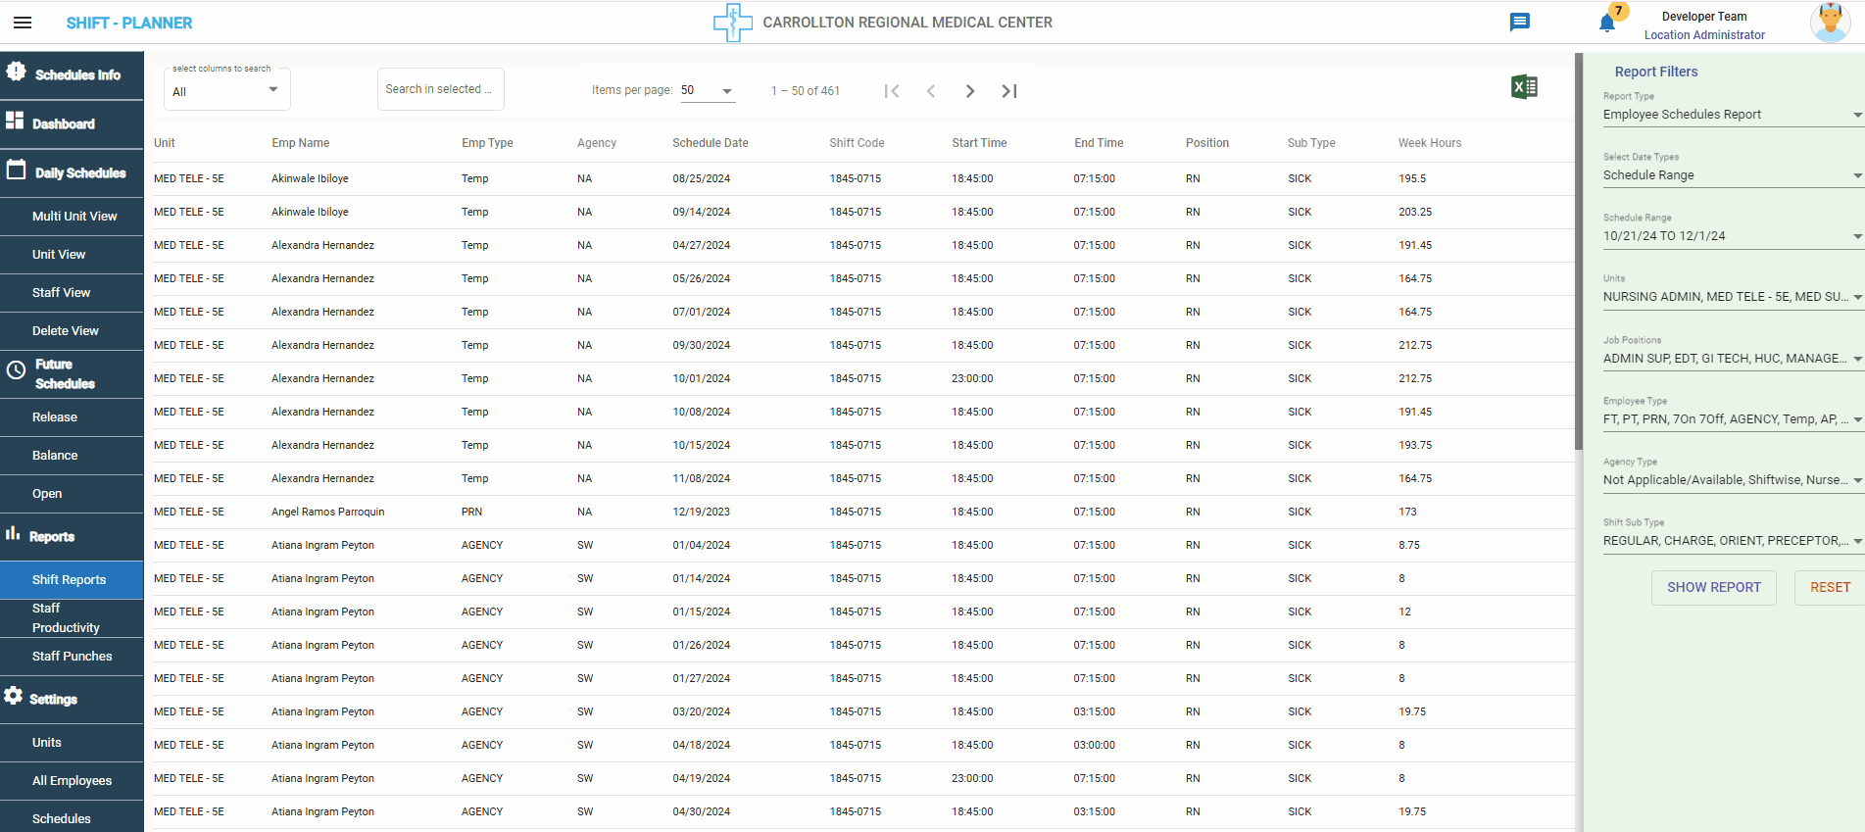Go to Staff Punches in the sidebar

[x=72, y=657]
